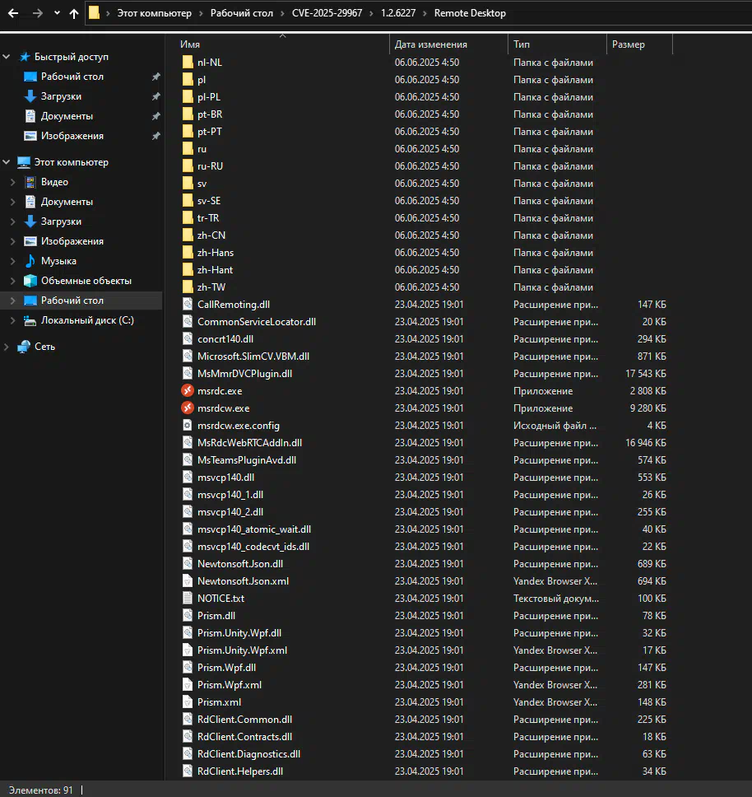752x797 pixels.
Task: Select the MsMmrDVCPlugin.dll file icon
Action: pyautogui.click(x=188, y=373)
